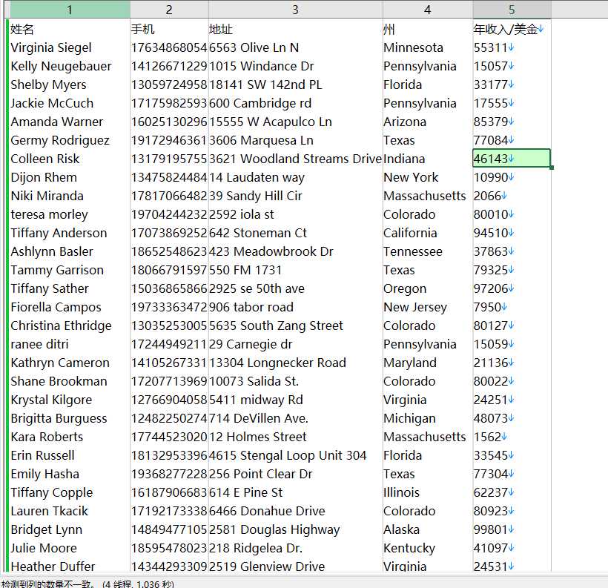Select the name cell Virginia Siegel
Viewport: 608px width, 588px height.
point(69,47)
